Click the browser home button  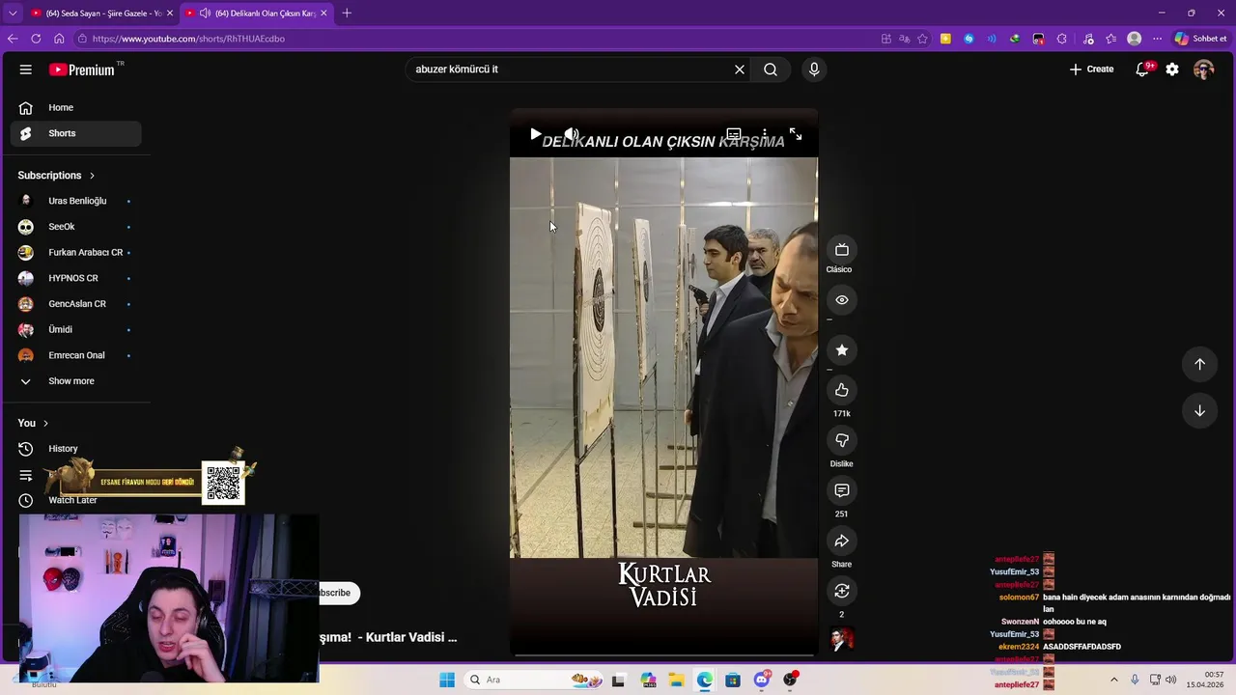pos(59,39)
